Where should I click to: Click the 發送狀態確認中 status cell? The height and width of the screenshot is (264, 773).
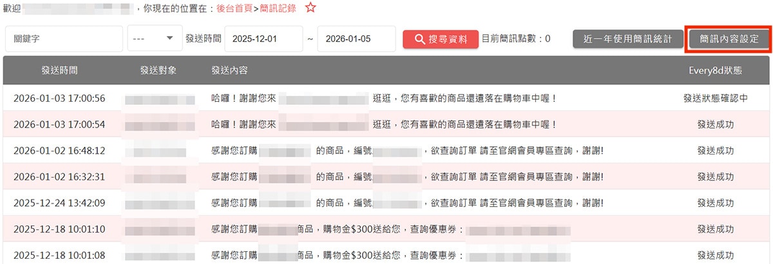715,98
